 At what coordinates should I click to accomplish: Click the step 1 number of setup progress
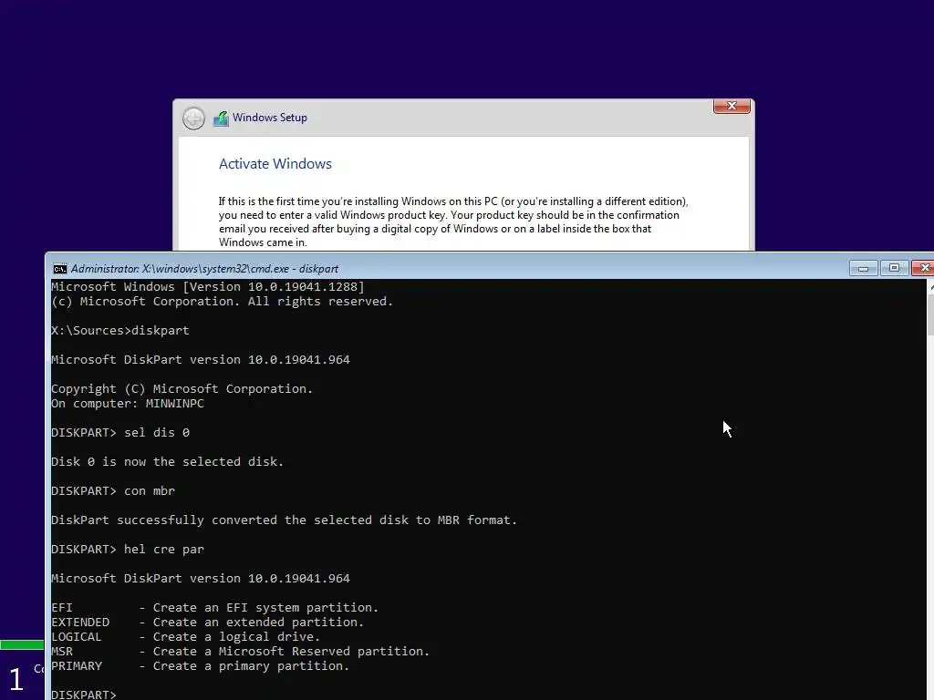16,679
